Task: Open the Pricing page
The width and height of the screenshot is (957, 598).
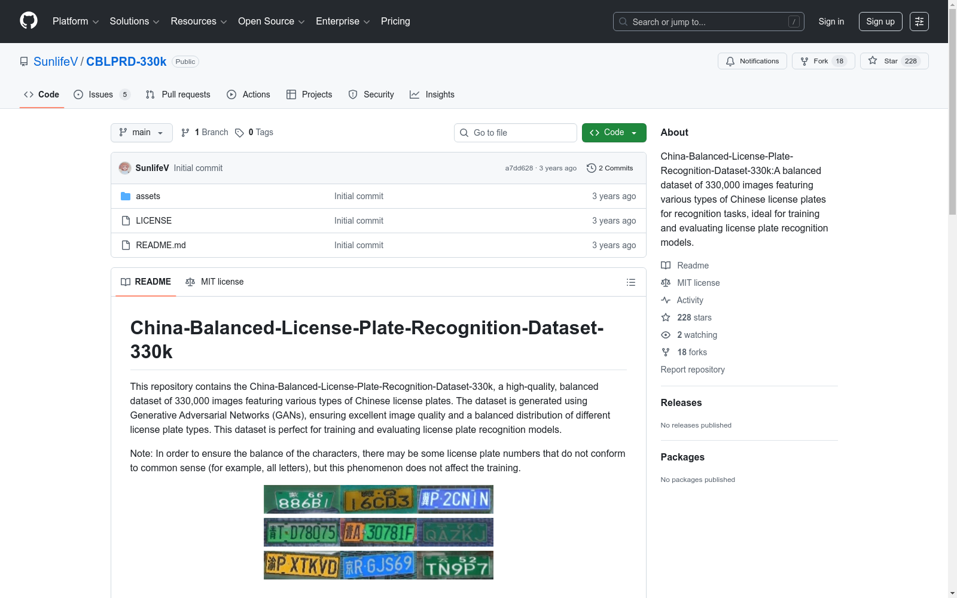Action: coord(395,22)
